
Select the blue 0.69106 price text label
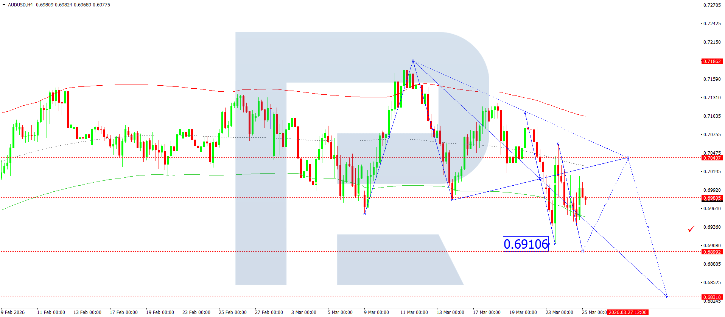point(525,244)
